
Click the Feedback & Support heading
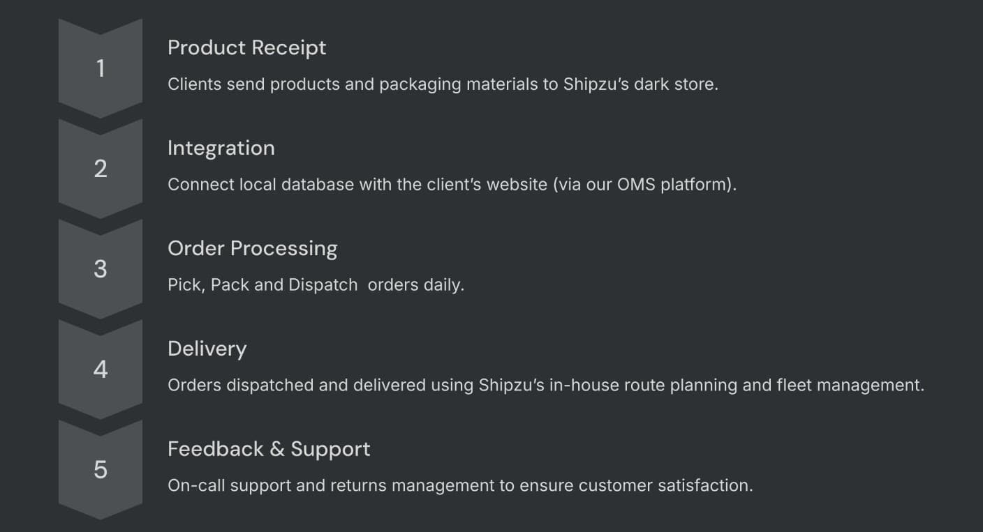pos(269,449)
